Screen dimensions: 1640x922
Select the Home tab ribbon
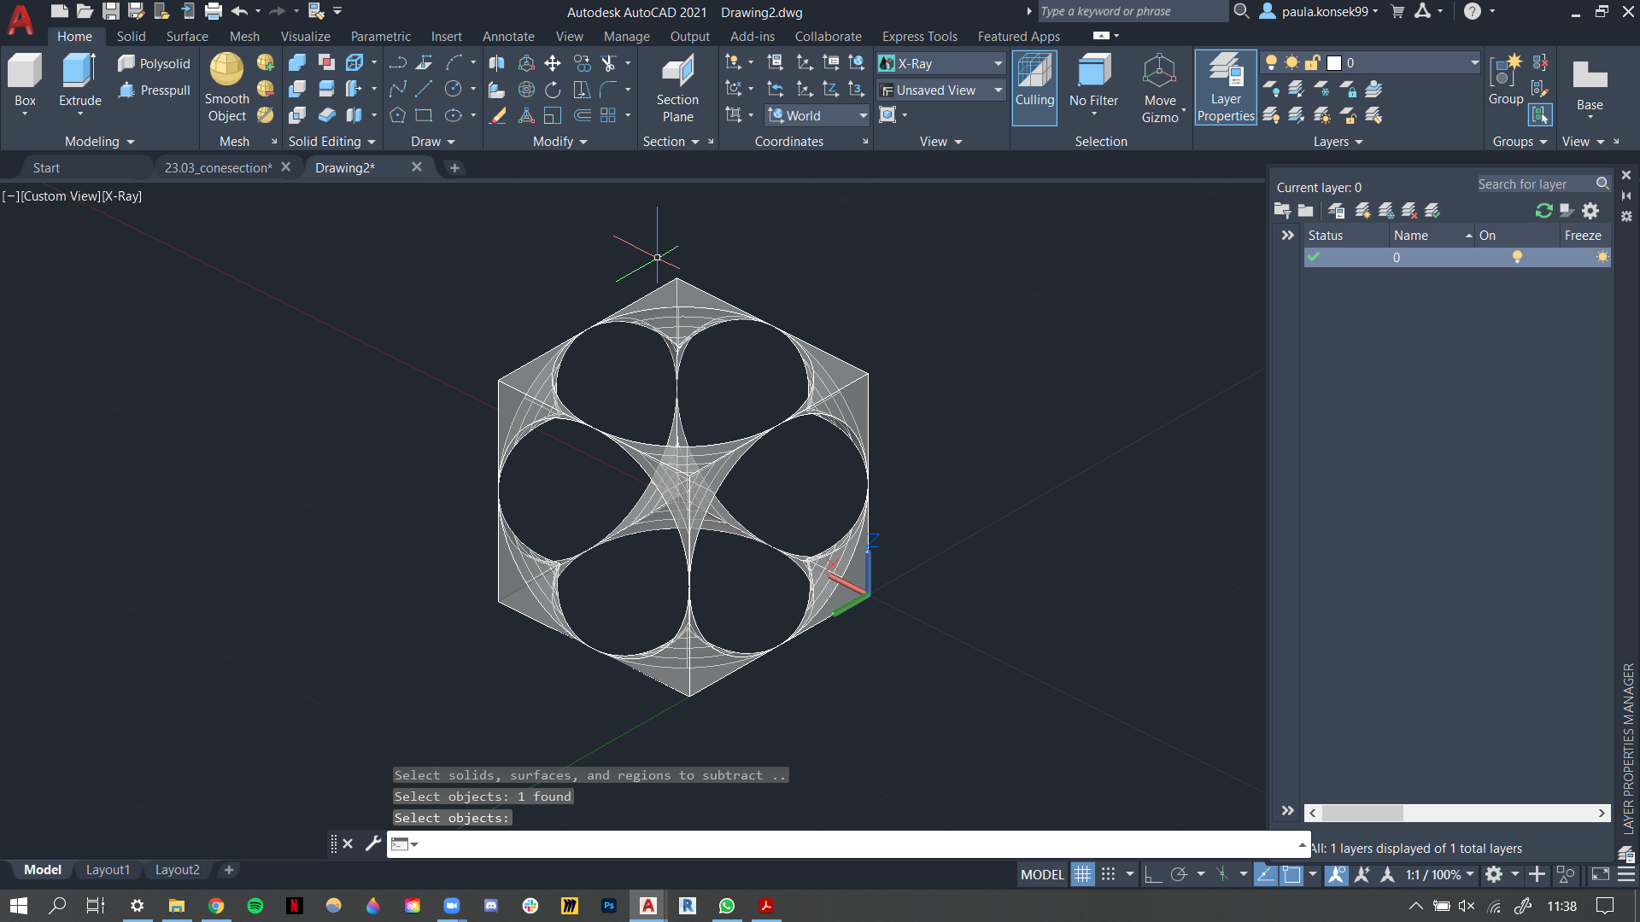74,36
